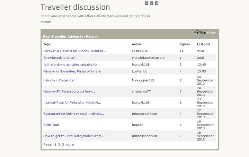The width and height of the screenshot is (249, 157).
Task: Click the 'Author' column header
Action: click(x=137, y=44)
